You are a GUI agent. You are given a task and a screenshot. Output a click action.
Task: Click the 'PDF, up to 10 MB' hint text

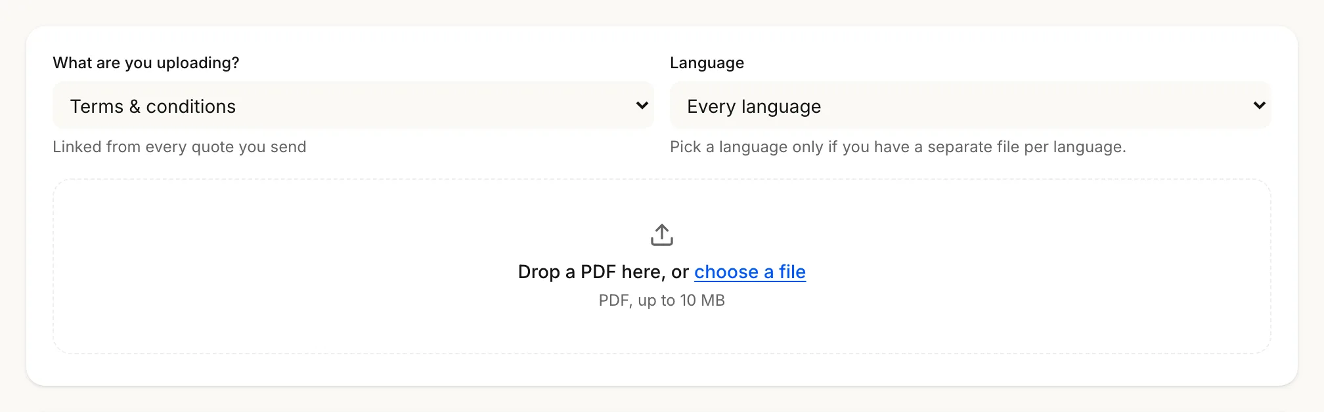662,300
